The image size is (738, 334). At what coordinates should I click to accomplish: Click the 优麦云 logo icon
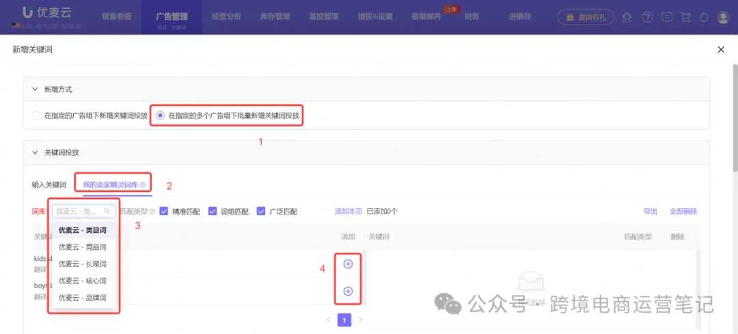tap(29, 13)
